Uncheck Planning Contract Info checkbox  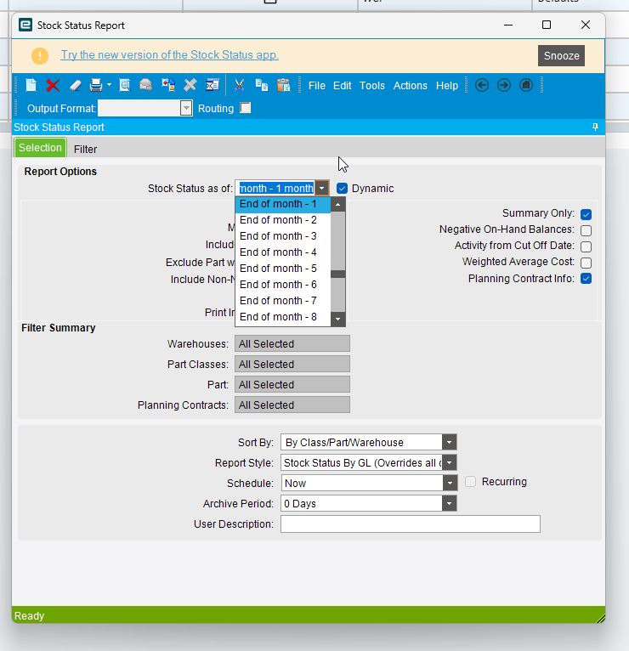(x=586, y=279)
